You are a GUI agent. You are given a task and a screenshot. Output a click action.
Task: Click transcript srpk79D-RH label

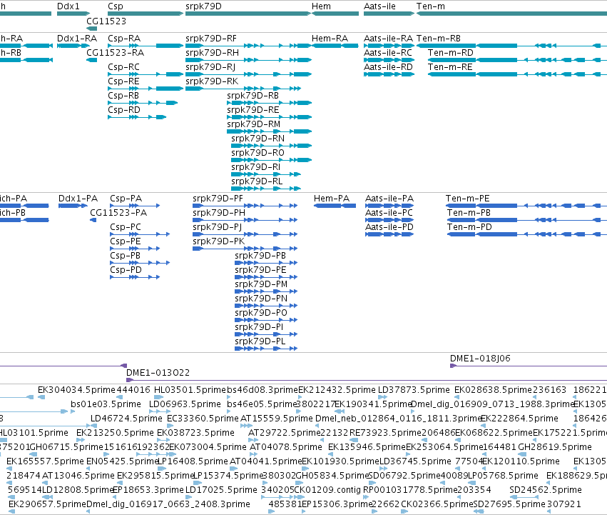tap(212, 53)
